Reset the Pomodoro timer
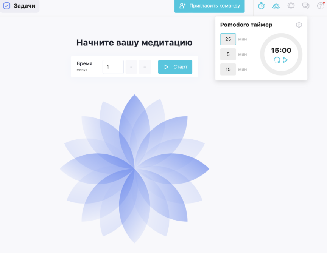 point(277,60)
